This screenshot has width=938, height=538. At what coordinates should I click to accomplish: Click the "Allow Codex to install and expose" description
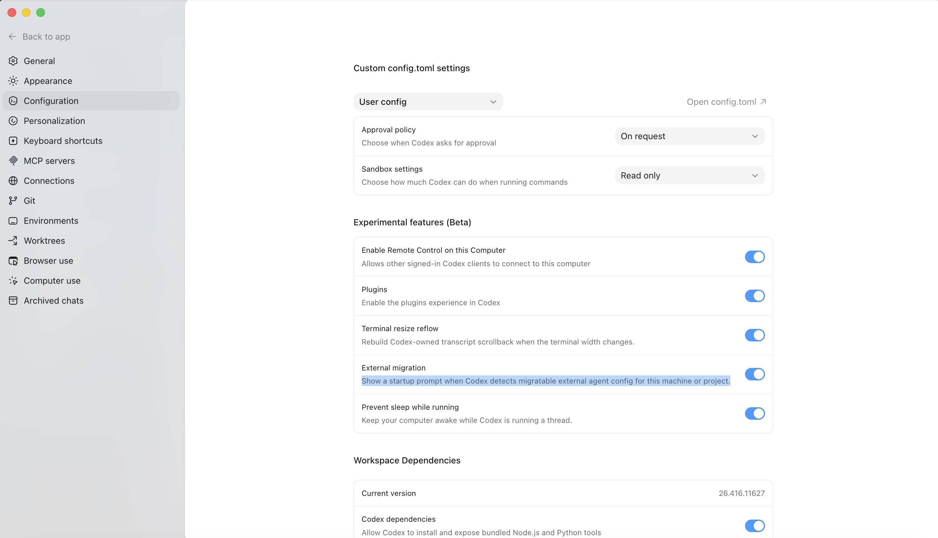tap(481, 532)
